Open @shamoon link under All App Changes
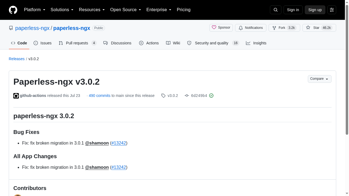The height and width of the screenshot is (196, 349). (x=97, y=167)
